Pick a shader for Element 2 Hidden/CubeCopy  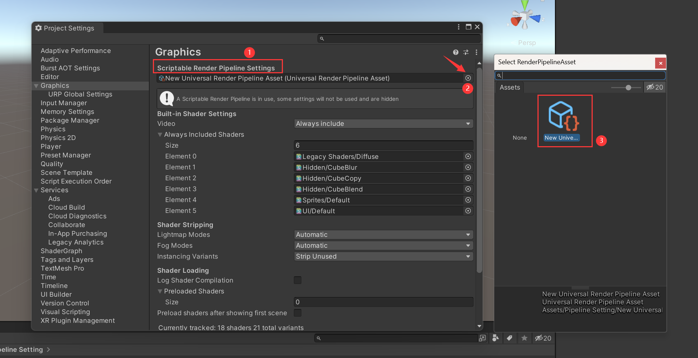468,178
